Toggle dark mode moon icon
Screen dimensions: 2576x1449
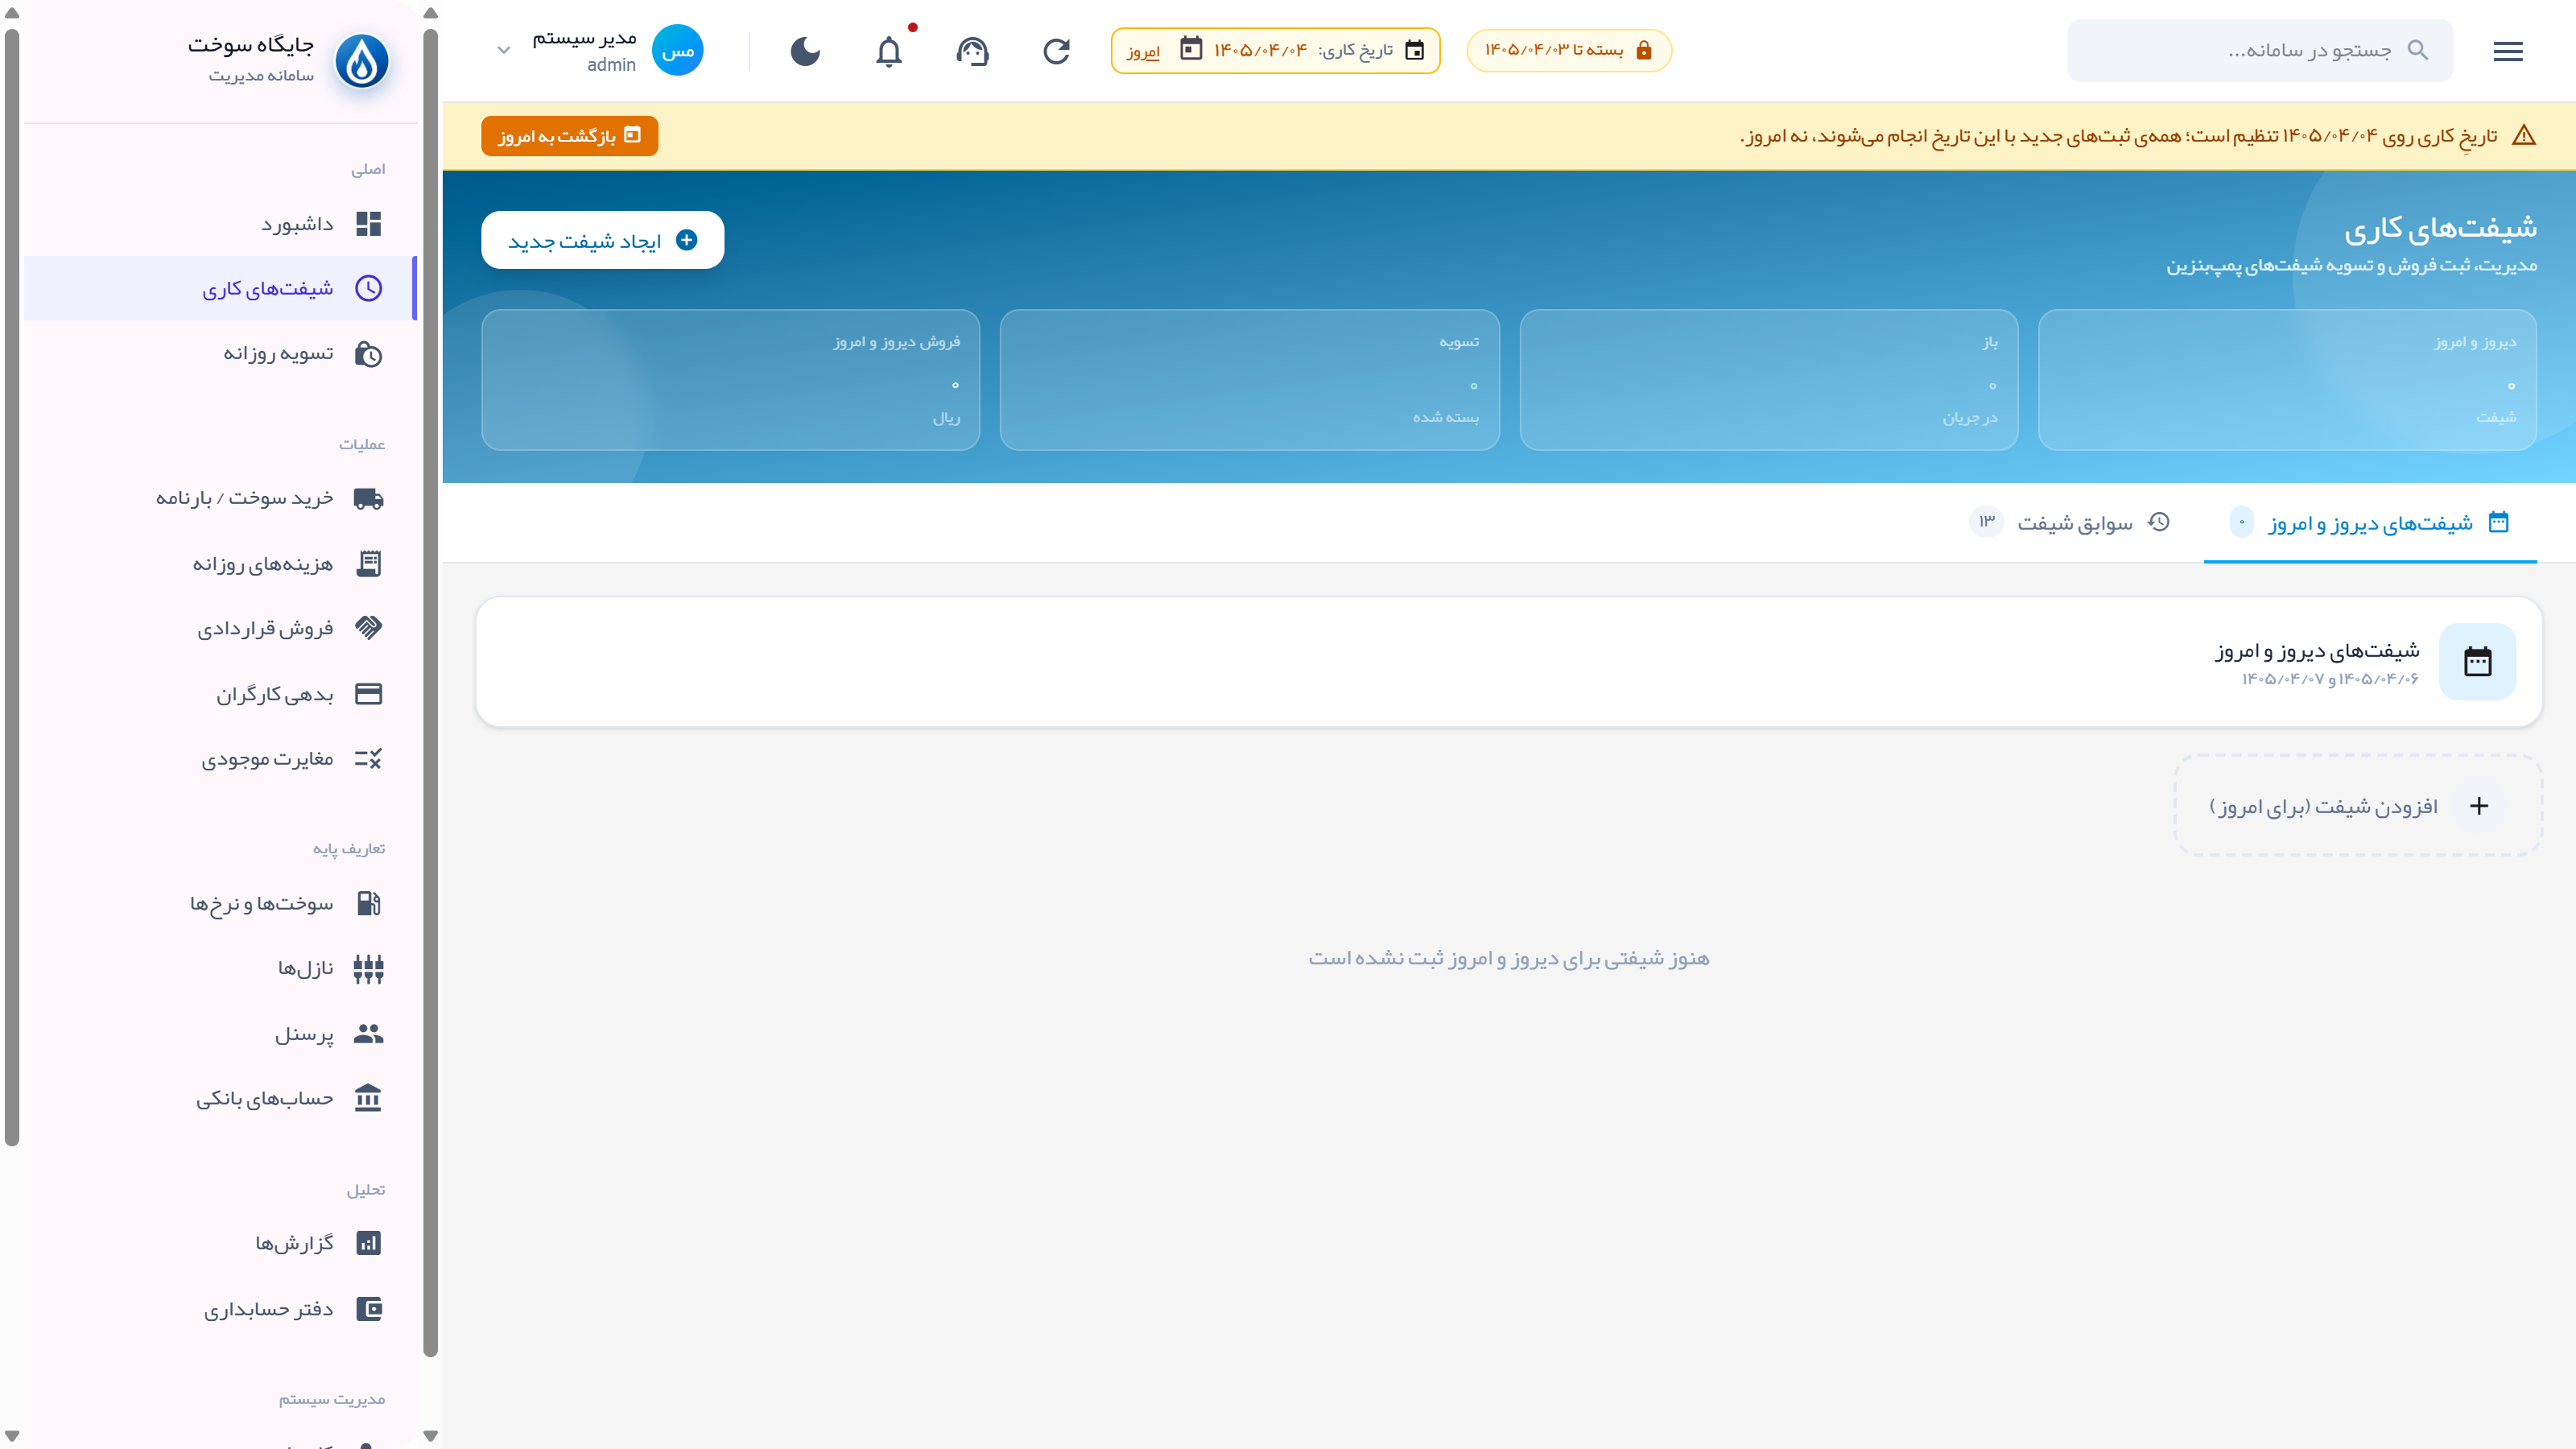805,51
